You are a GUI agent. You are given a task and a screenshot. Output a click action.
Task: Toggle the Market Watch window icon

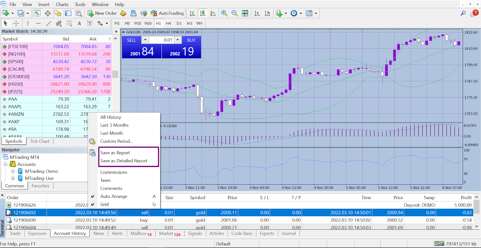coord(37,13)
